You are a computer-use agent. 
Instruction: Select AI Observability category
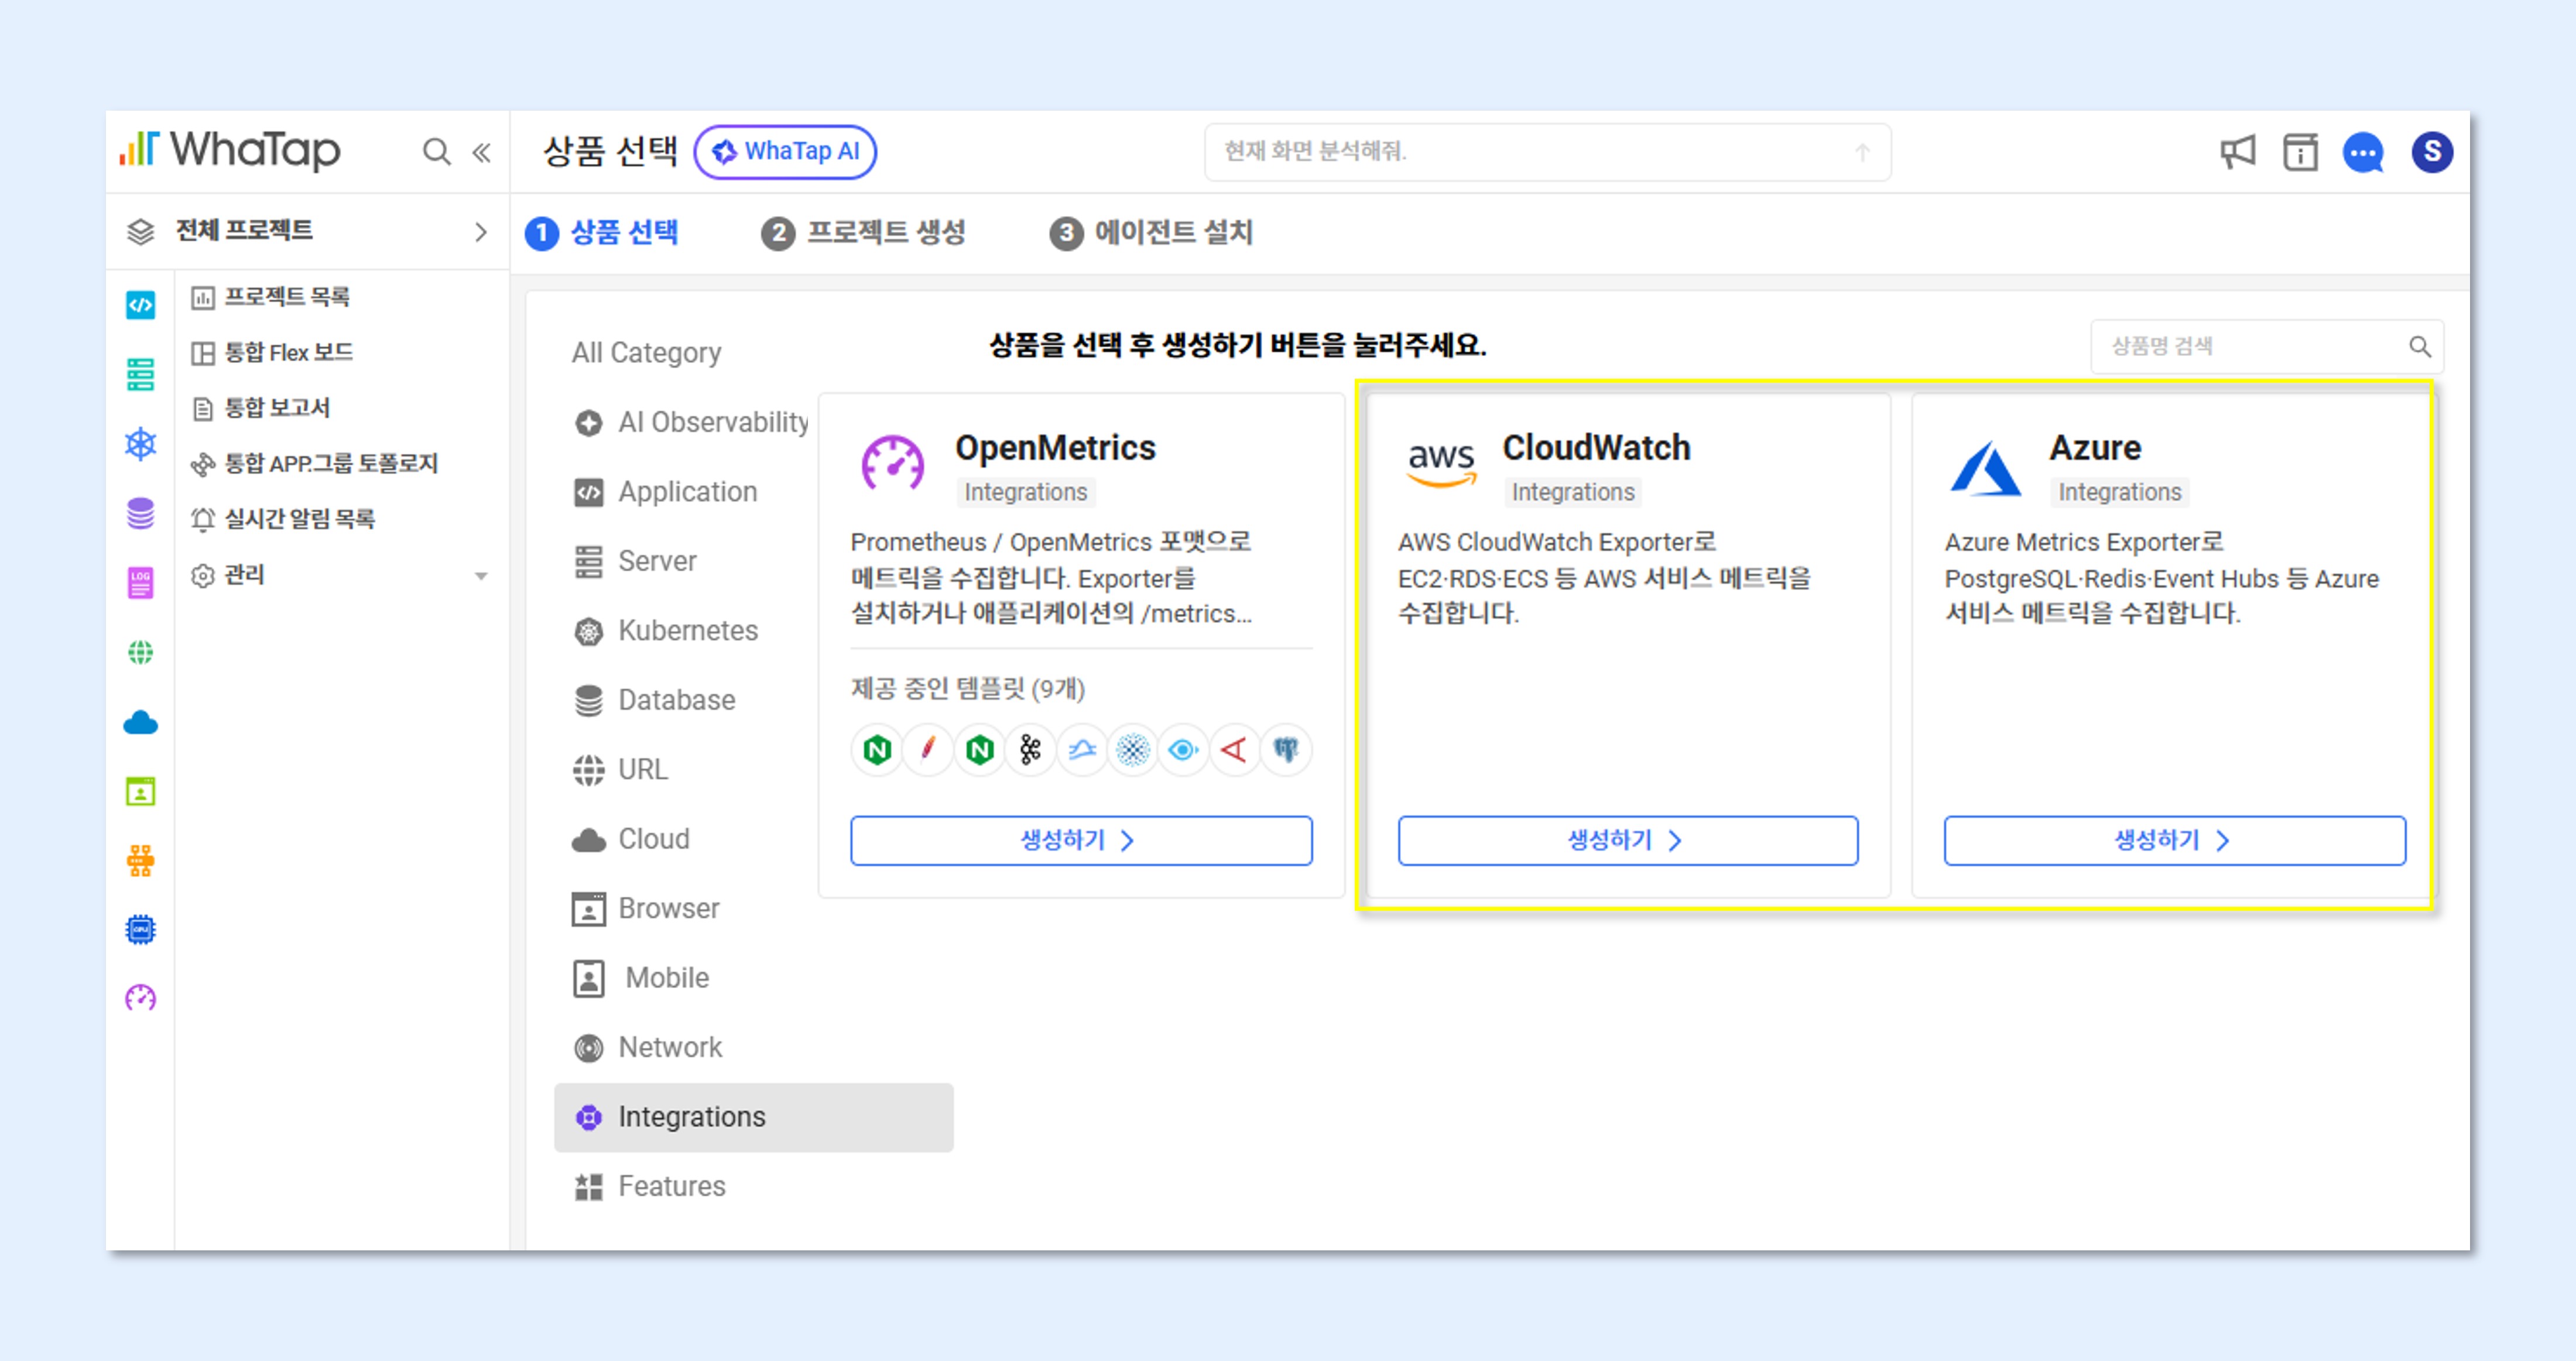pos(691,422)
